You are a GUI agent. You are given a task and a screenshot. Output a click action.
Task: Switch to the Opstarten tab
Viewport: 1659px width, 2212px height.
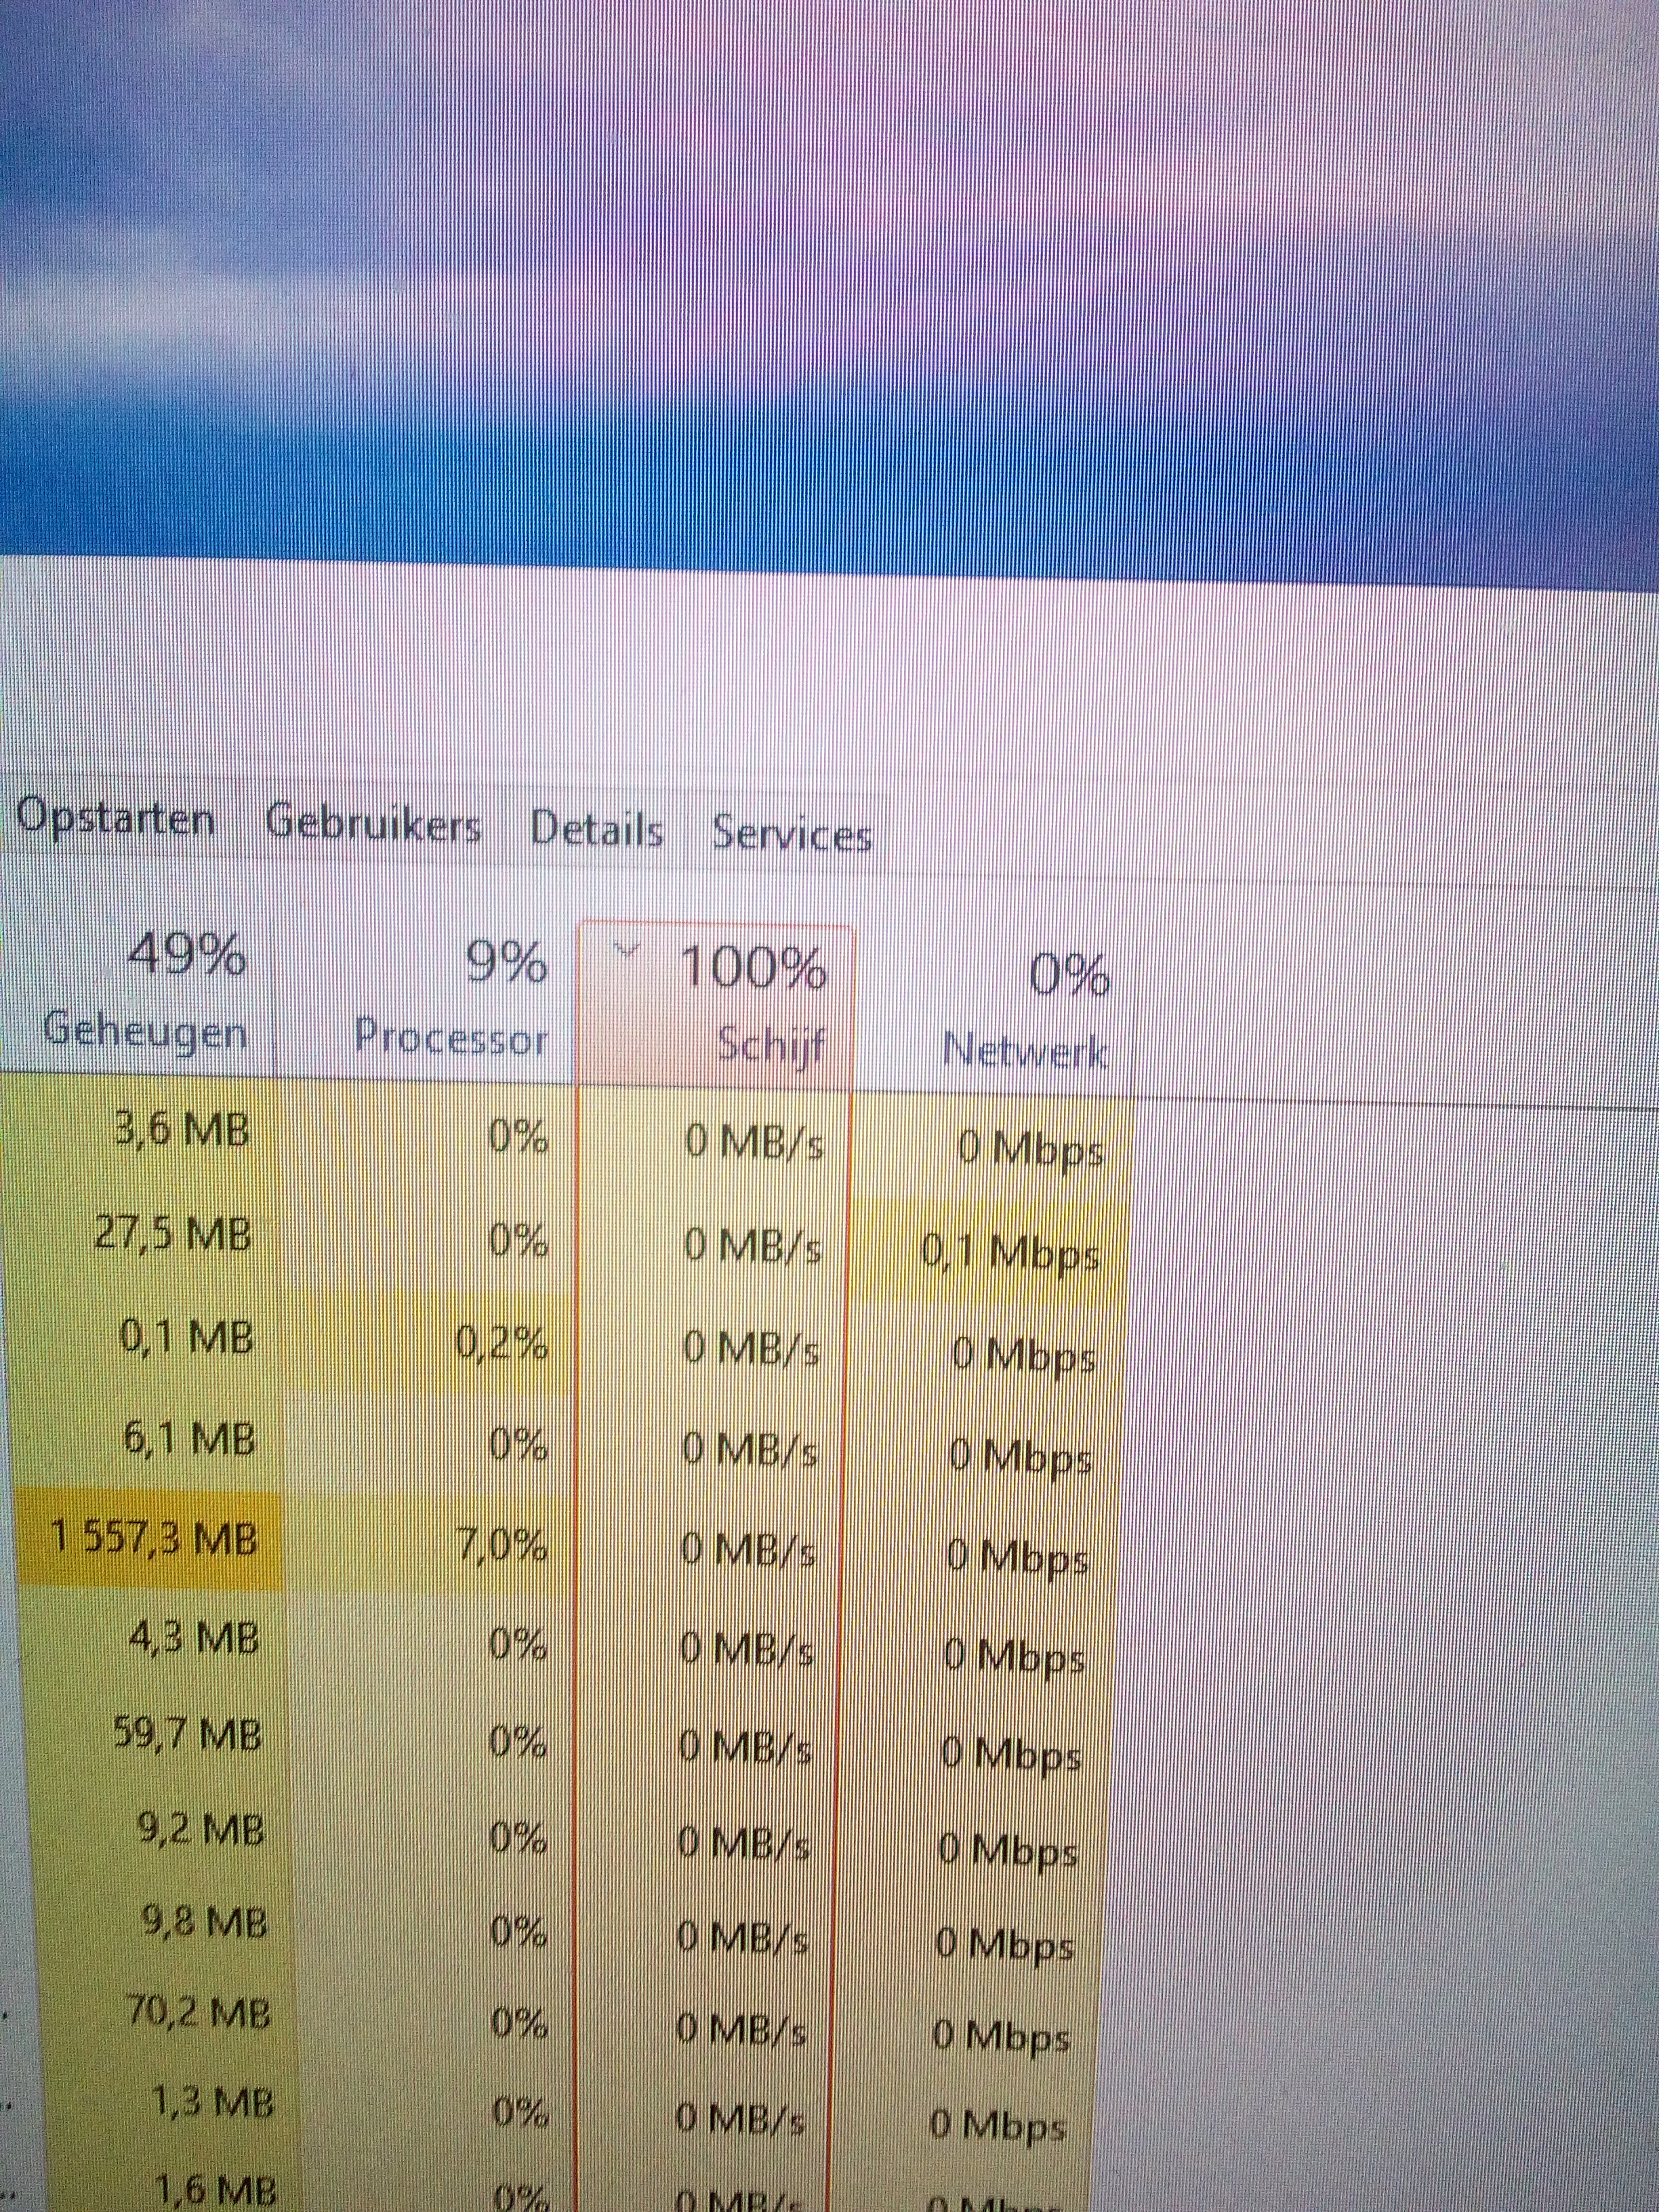pos(115,821)
